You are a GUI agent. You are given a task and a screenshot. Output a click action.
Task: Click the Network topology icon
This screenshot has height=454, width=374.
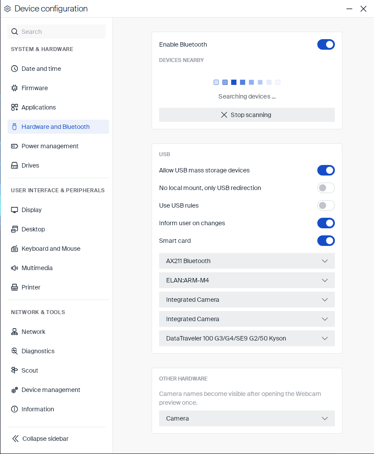point(15,332)
